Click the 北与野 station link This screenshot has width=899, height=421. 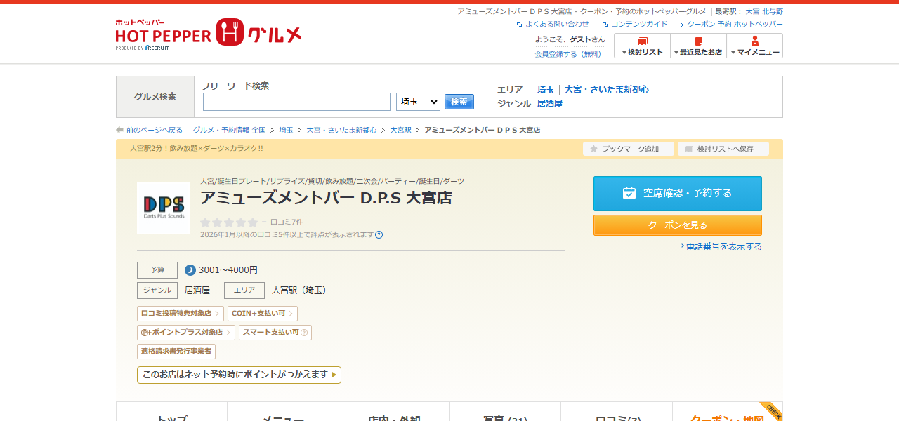click(773, 11)
